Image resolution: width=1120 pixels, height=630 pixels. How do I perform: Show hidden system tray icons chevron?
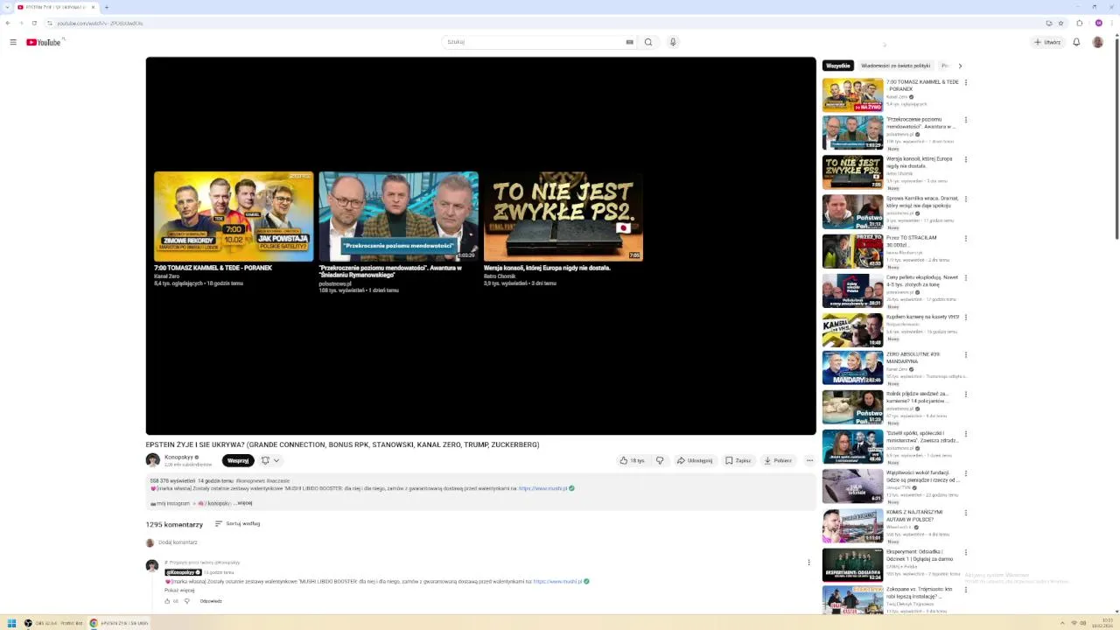[x=1063, y=623]
